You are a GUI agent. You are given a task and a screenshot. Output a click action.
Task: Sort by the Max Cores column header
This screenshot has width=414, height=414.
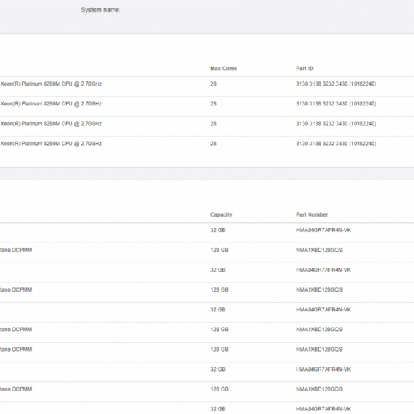(x=224, y=69)
